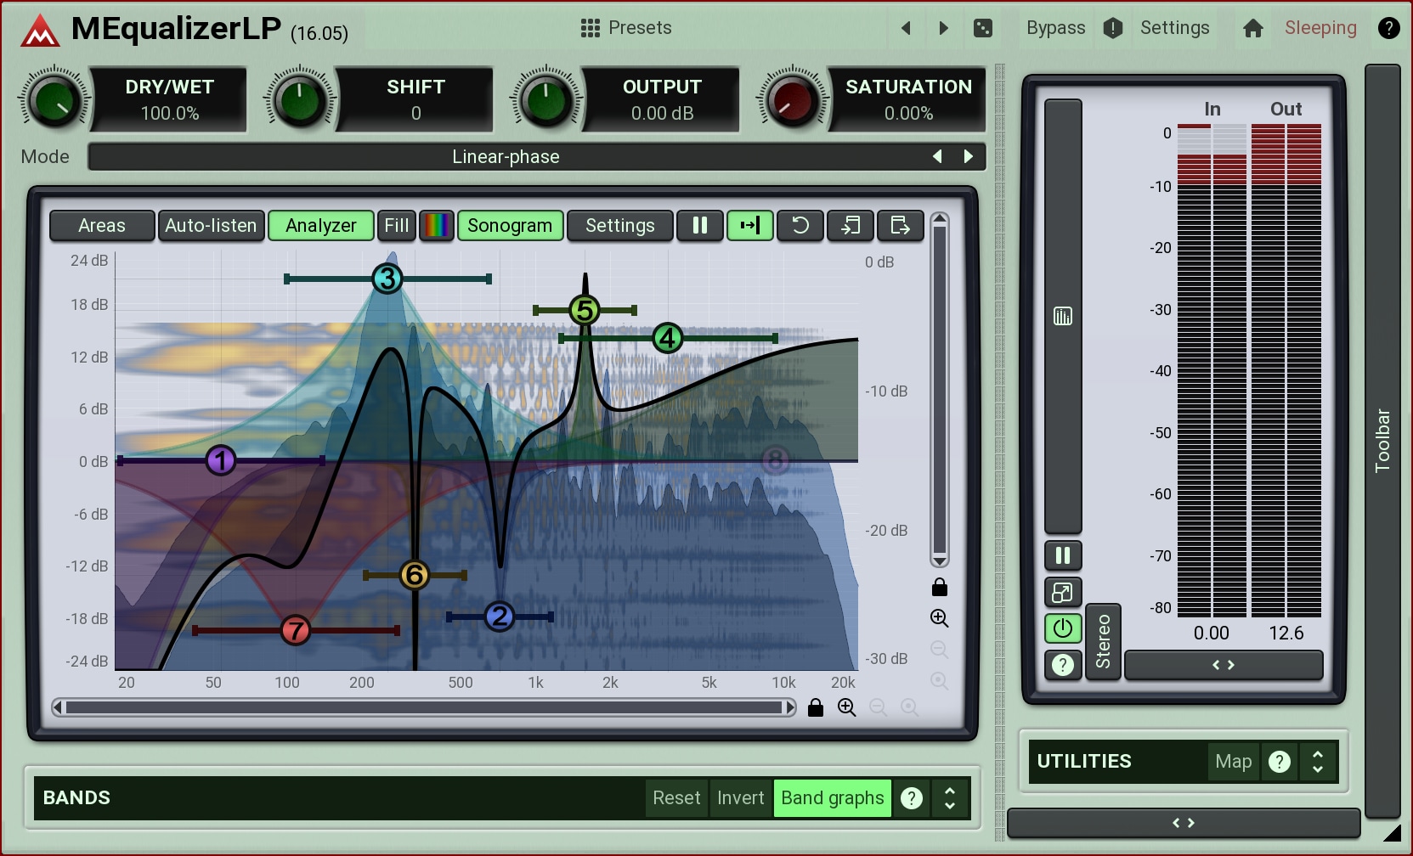The height and width of the screenshot is (856, 1413).
Task: Toggle the Areas button
Action: coord(102,225)
